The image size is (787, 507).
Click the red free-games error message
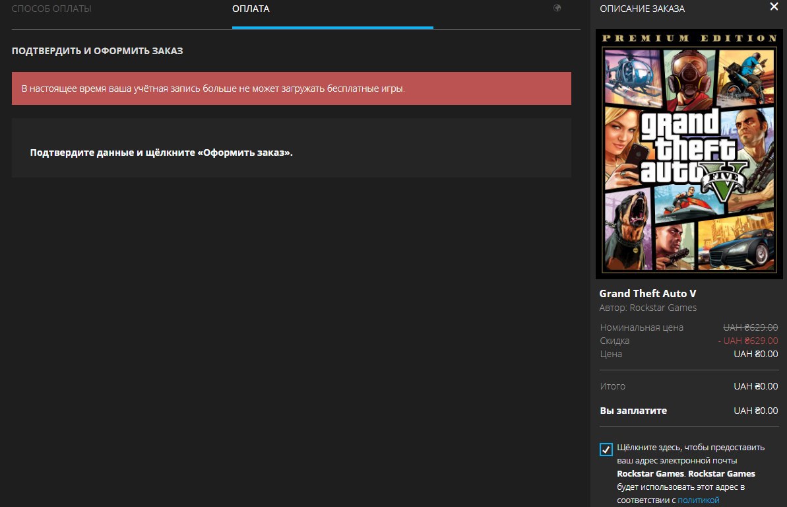[291, 88]
